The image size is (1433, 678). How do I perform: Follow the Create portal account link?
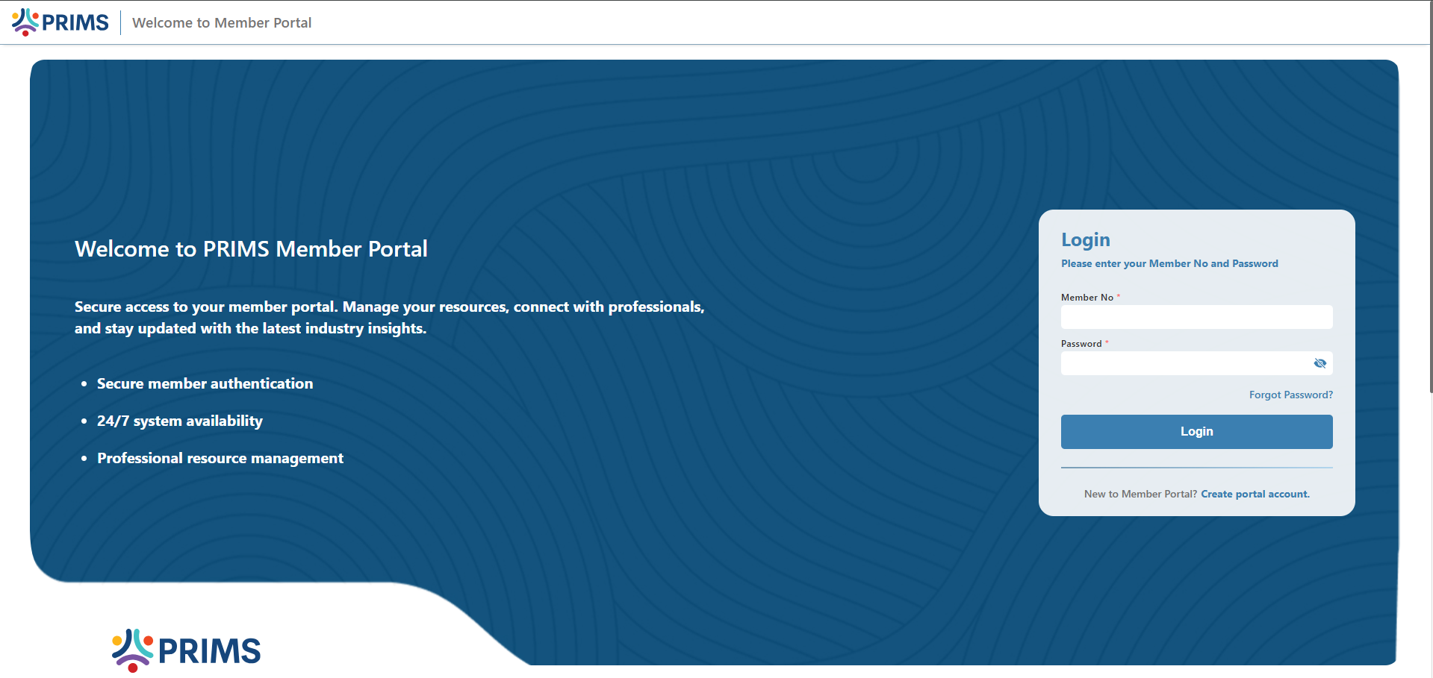pos(1255,494)
